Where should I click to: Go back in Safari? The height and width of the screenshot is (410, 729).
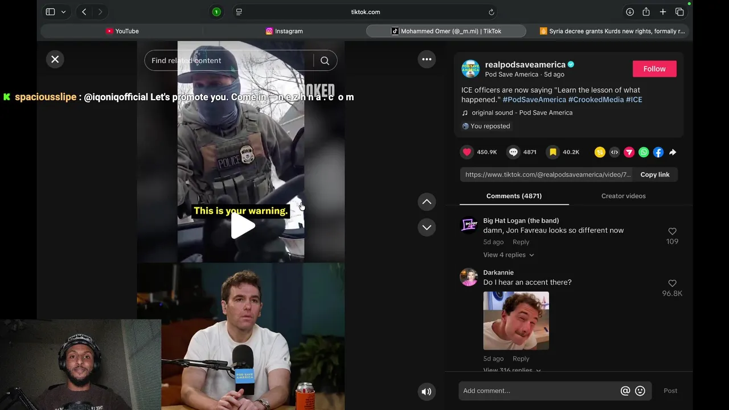click(84, 12)
